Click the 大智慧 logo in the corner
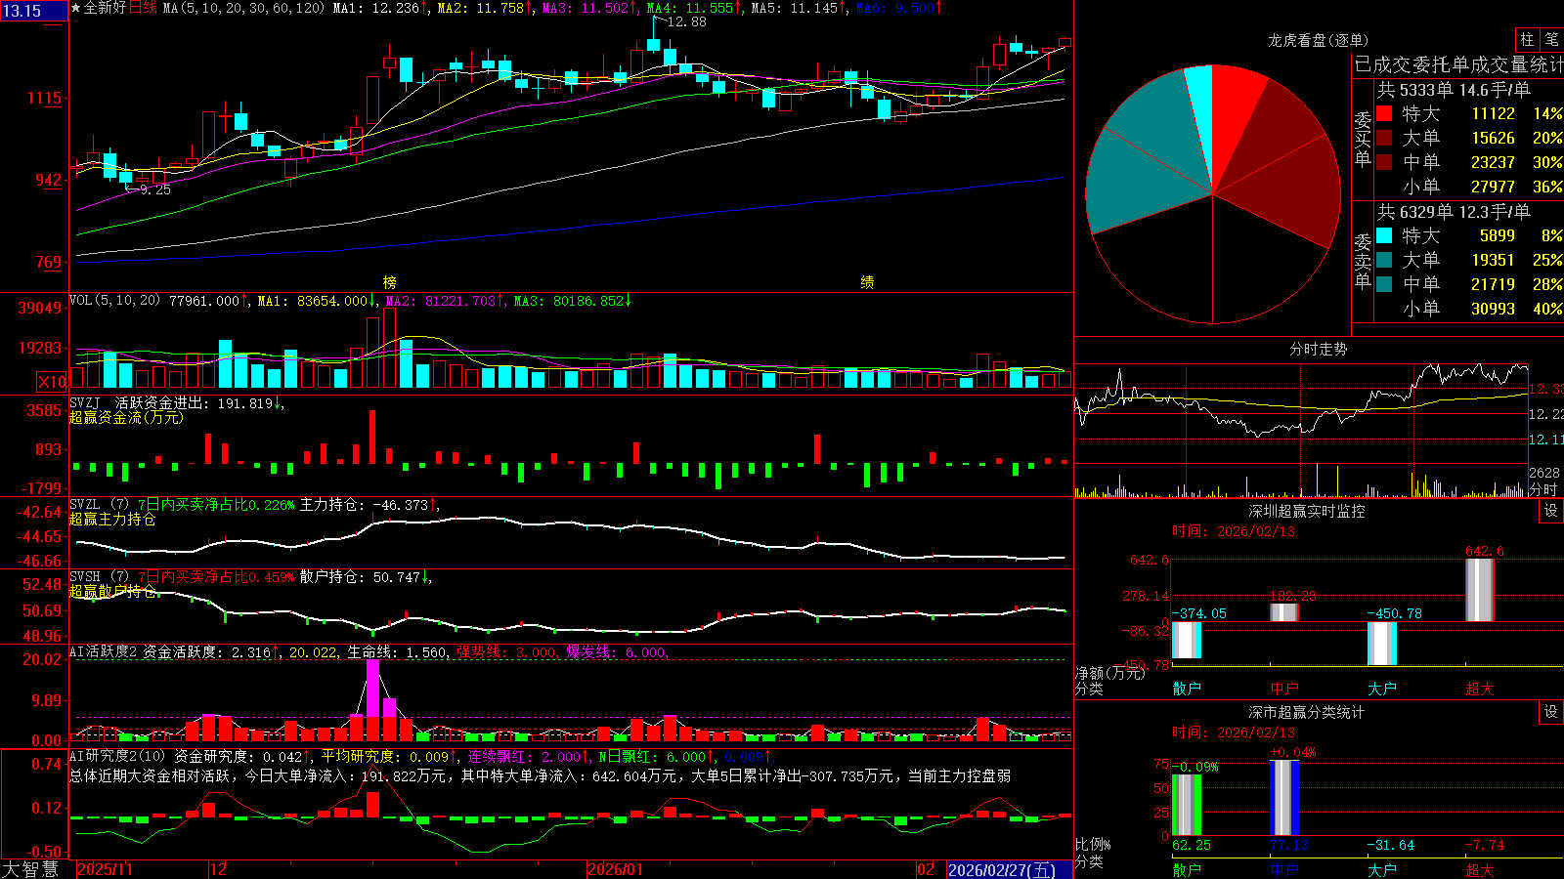 click(x=30, y=869)
